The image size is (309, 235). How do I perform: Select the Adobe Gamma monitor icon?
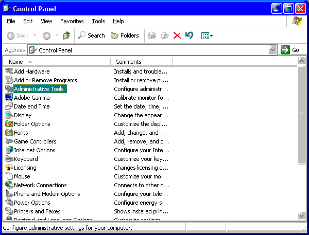[9, 98]
